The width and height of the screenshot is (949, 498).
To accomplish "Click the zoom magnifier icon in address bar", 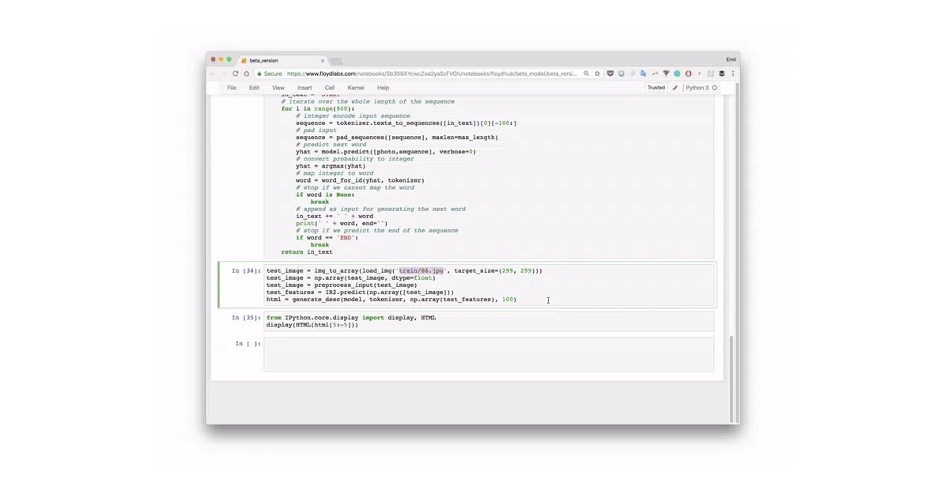I will (586, 74).
